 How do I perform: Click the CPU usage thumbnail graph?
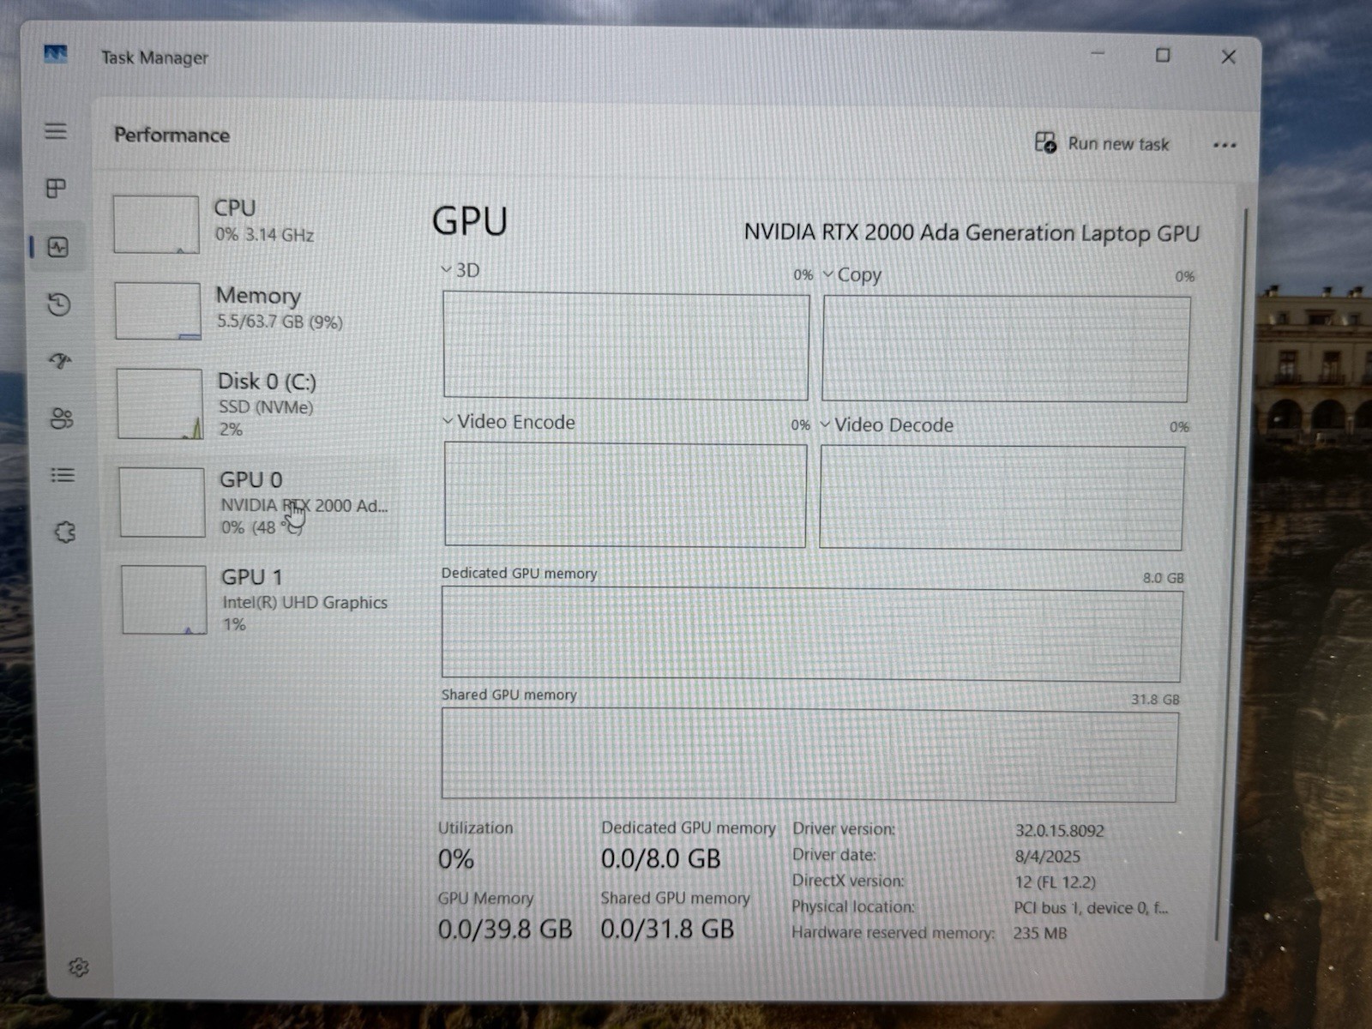(156, 225)
